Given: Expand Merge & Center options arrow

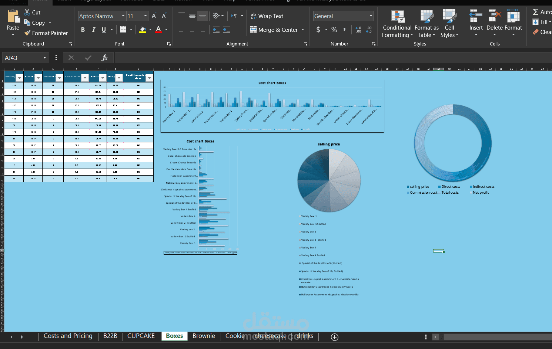Looking at the screenshot, I should 303,30.
